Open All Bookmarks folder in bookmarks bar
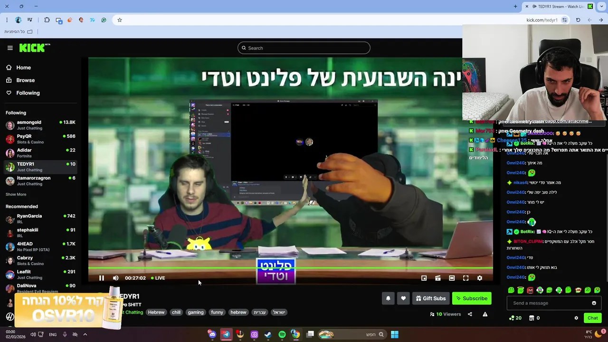This screenshot has width=608, height=342. click(x=18, y=31)
